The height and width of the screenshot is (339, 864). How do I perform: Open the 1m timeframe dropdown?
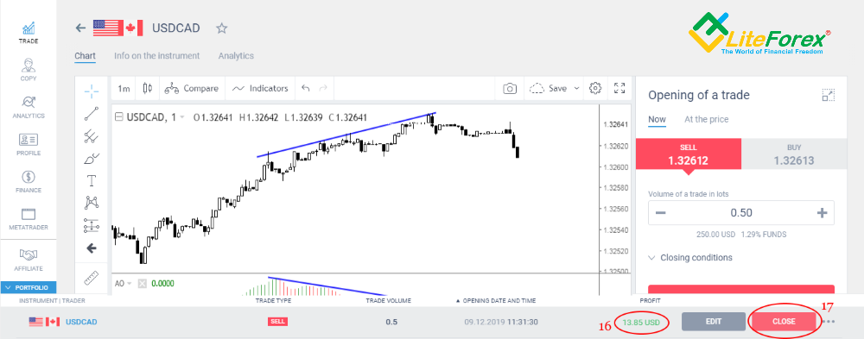click(124, 88)
